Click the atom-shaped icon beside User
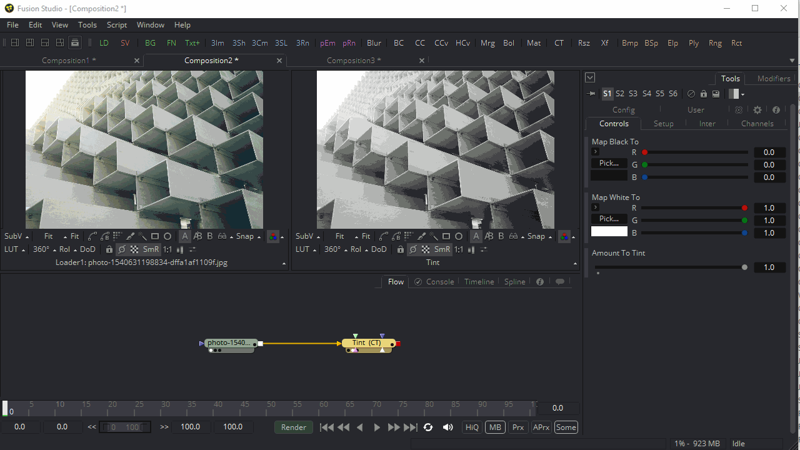Screen dimensions: 800x450 coord(739,109)
